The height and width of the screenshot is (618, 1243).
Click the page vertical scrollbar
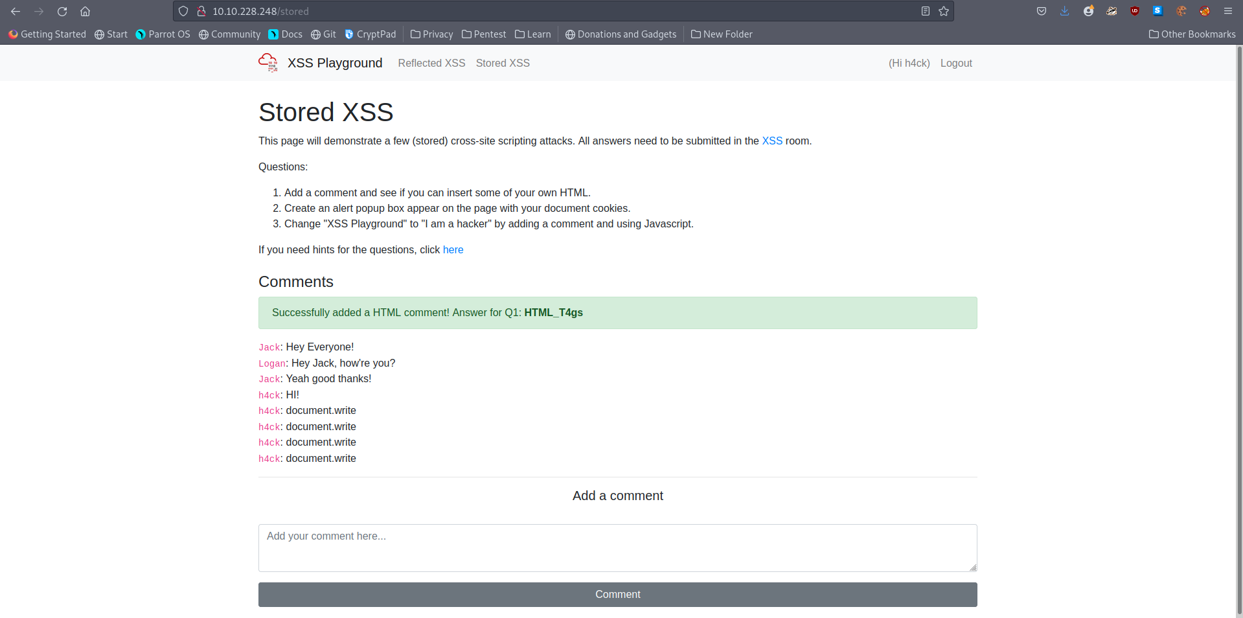tap(1238, 324)
